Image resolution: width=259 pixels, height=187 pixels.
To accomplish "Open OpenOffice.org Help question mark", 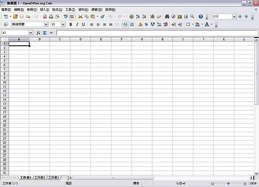I will pyautogui.click(x=201, y=16).
